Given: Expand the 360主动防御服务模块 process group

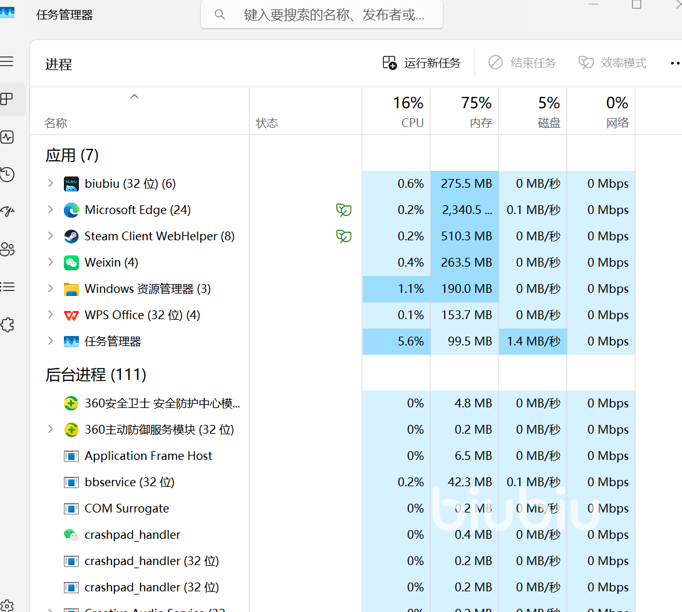Looking at the screenshot, I should 51,429.
